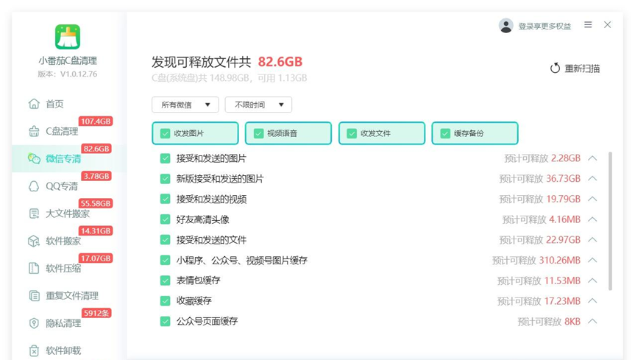Click the home icon beside 首页

[x=34, y=104]
